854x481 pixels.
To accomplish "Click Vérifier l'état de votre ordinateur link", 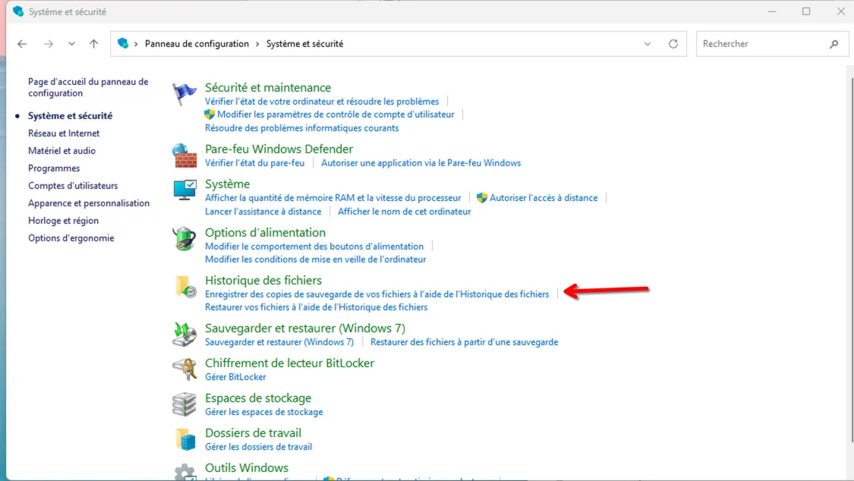I will [322, 101].
